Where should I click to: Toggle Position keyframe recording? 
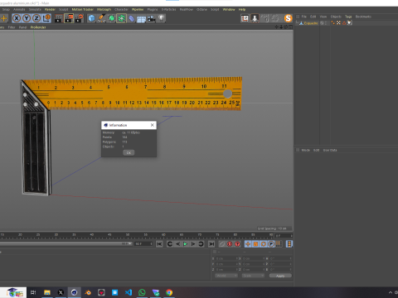click(248, 244)
